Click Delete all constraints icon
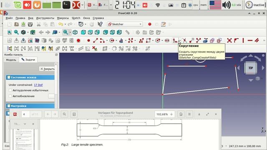Screen dimensions: 267x150 click(x=95, y=49)
